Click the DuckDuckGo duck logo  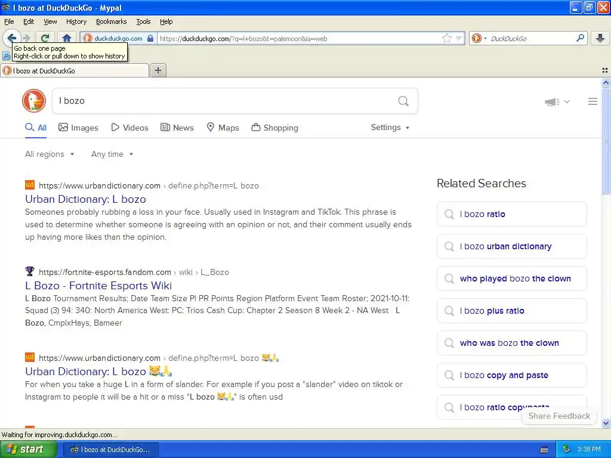coord(34,101)
